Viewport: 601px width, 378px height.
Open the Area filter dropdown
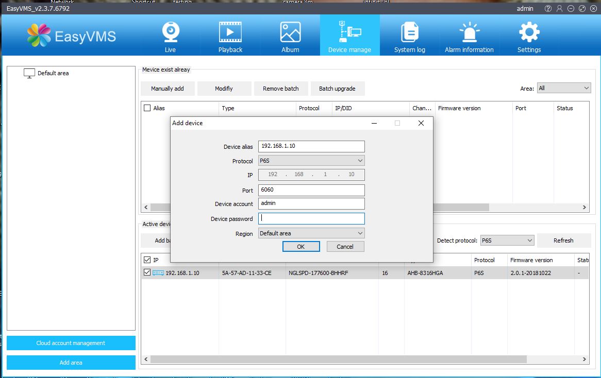563,88
